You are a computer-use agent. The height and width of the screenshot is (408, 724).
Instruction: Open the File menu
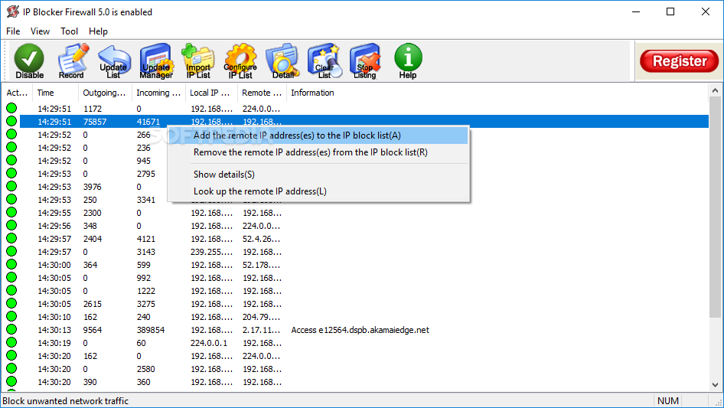click(13, 31)
